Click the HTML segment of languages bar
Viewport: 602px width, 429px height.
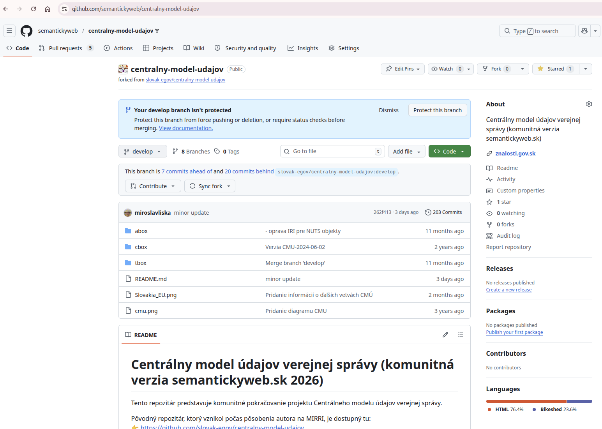tap(526, 401)
